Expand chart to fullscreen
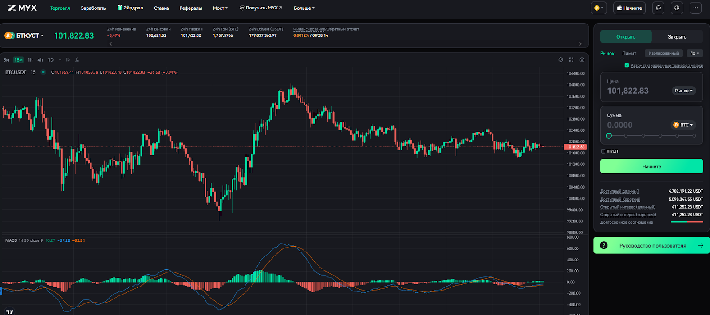Viewport: 710px width, 315px height. coord(571,60)
